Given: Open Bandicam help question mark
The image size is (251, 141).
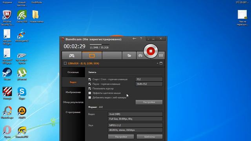Looking at the screenshot, I should pyautogui.click(x=141, y=39).
